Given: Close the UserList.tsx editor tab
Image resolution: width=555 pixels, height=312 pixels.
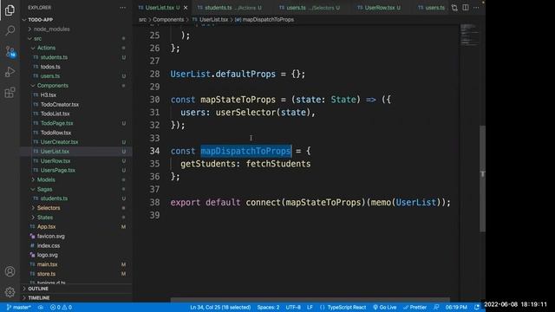Looking at the screenshot, I should point(186,8).
